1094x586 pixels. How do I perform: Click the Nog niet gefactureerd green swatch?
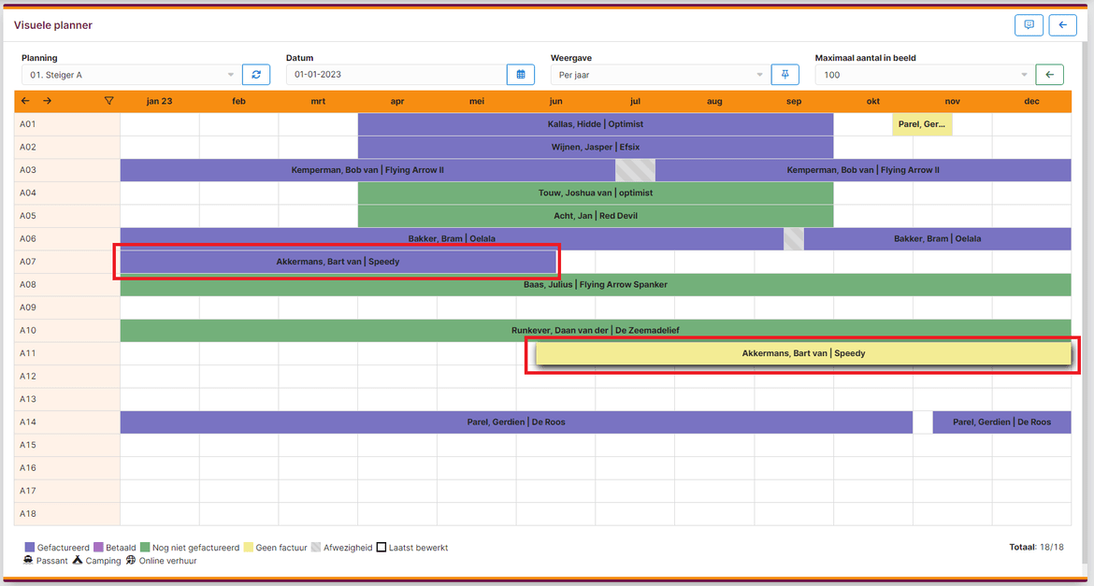[x=145, y=548]
